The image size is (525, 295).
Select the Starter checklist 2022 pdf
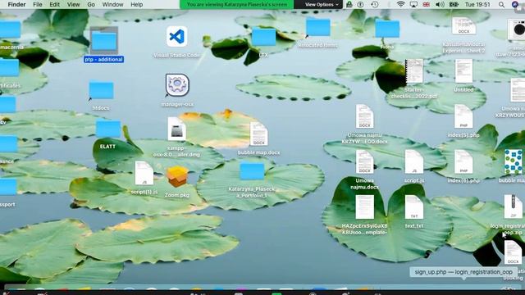pyautogui.click(x=414, y=71)
